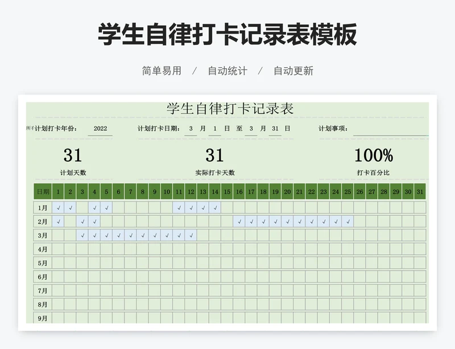
Task: Click the 100% percentage value
Action: pos(374,155)
